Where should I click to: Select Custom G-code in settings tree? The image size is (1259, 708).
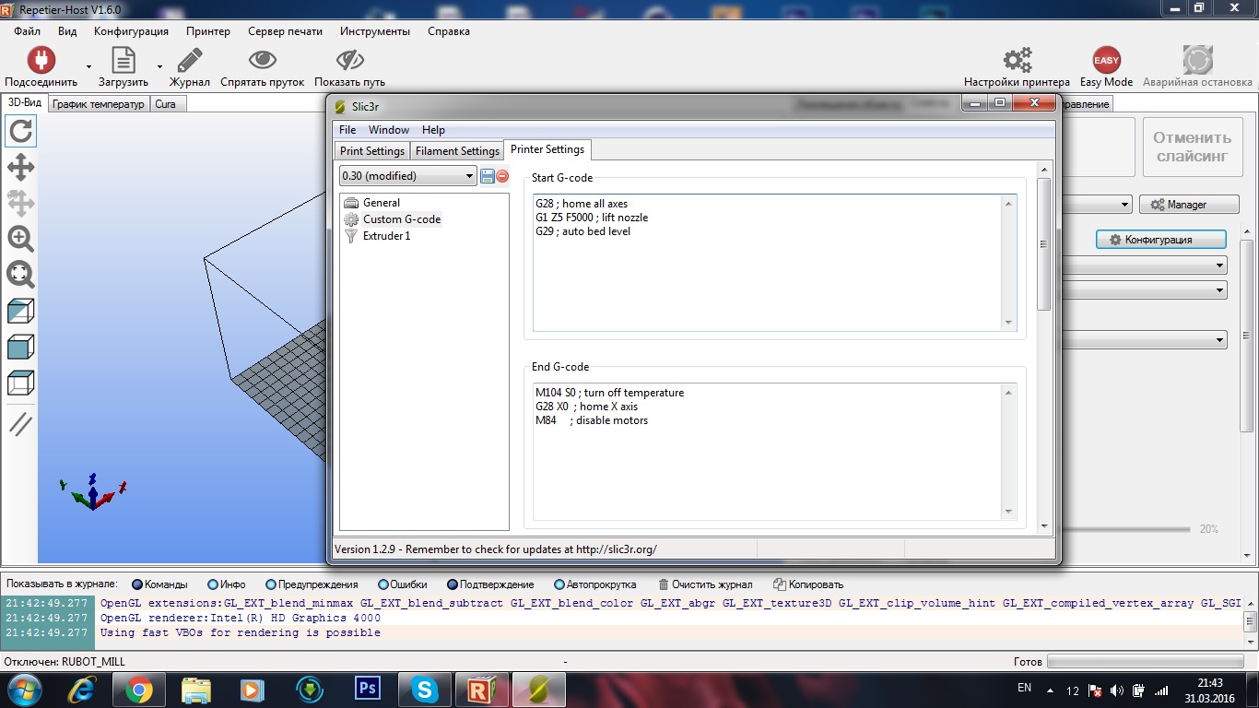[402, 219]
